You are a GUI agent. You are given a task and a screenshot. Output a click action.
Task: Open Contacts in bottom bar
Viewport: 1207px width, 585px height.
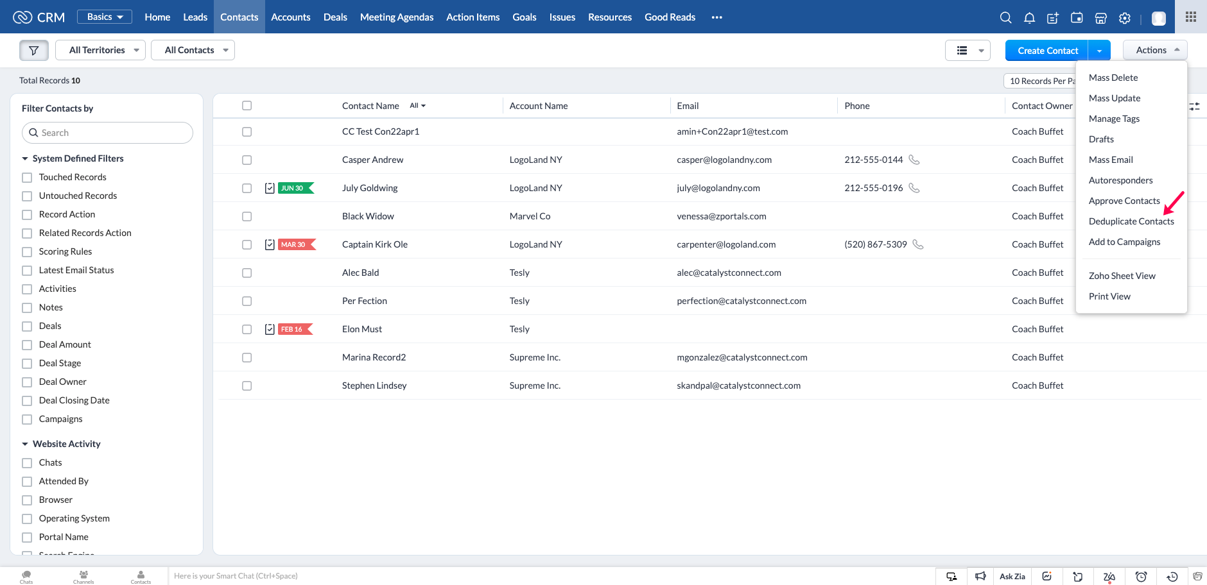[x=141, y=577]
